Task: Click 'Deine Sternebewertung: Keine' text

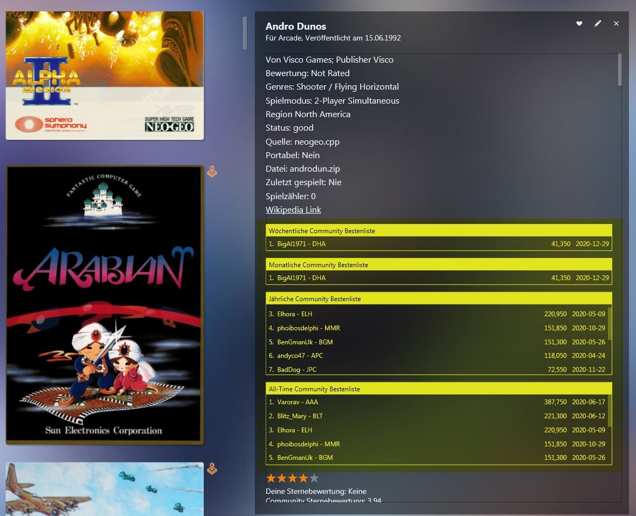Action: tap(316, 491)
